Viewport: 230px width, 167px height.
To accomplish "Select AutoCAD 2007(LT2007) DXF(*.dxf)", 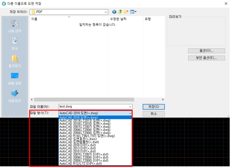I will pyautogui.click(x=95, y=154).
